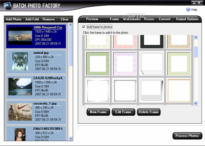Click the Add Fold button
The image size is (205, 146).
pos(32,19)
